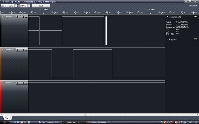
Task: Expand the quick launch overflow chevron
Action: [34, 122]
